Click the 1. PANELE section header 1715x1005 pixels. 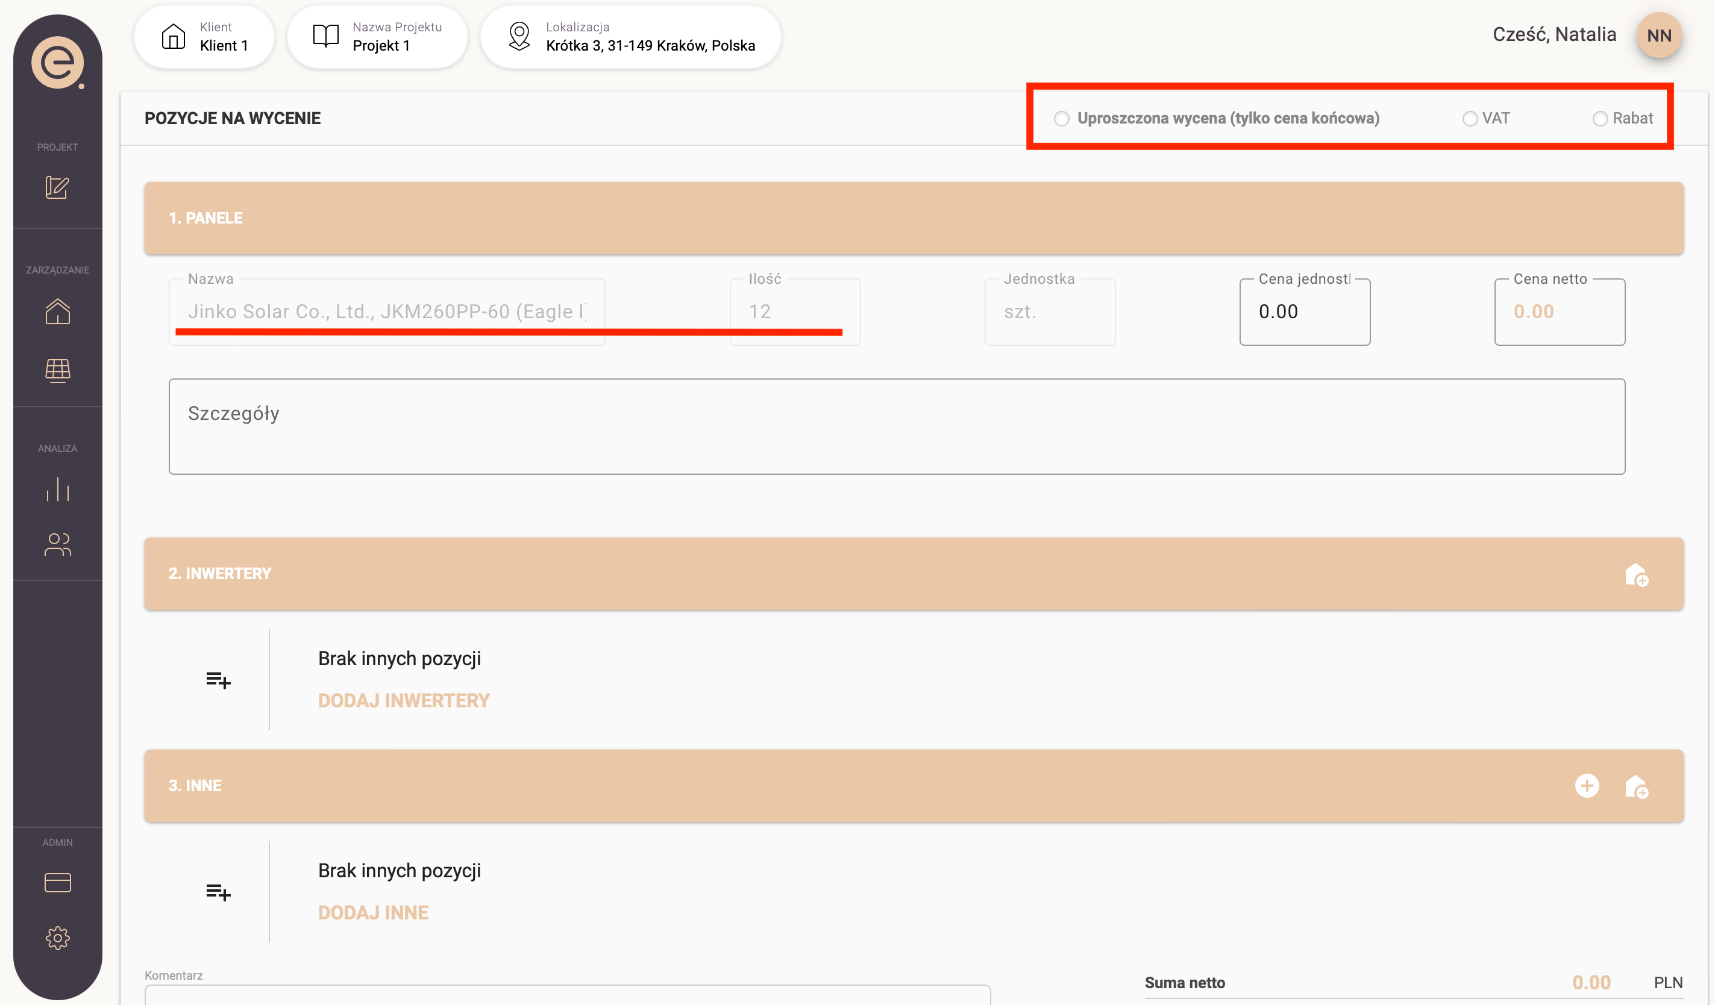(914, 219)
